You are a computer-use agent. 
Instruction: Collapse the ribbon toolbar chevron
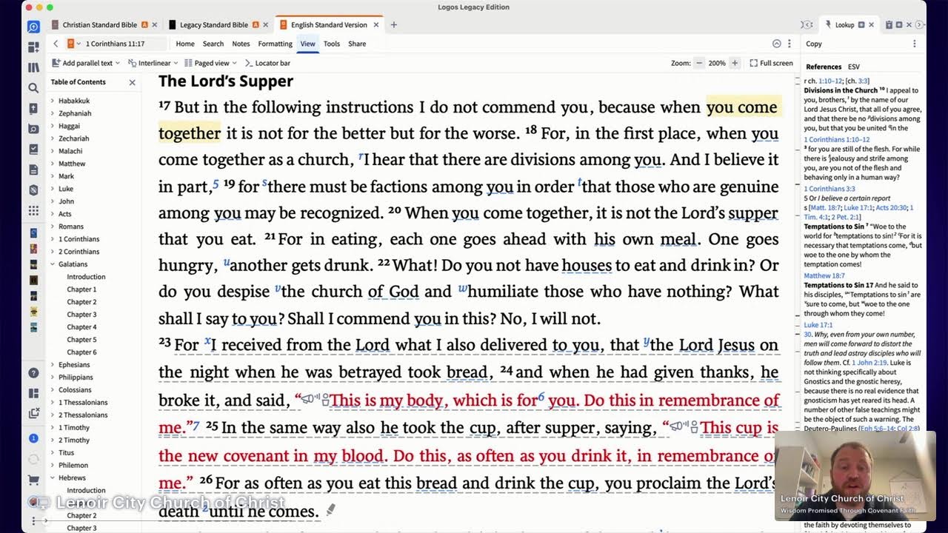pyautogui.click(x=776, y=44)
